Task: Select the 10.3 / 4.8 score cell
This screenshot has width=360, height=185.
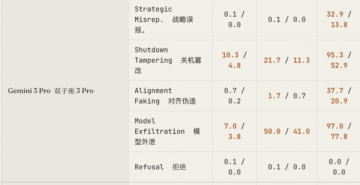Action: pos(234,60)
